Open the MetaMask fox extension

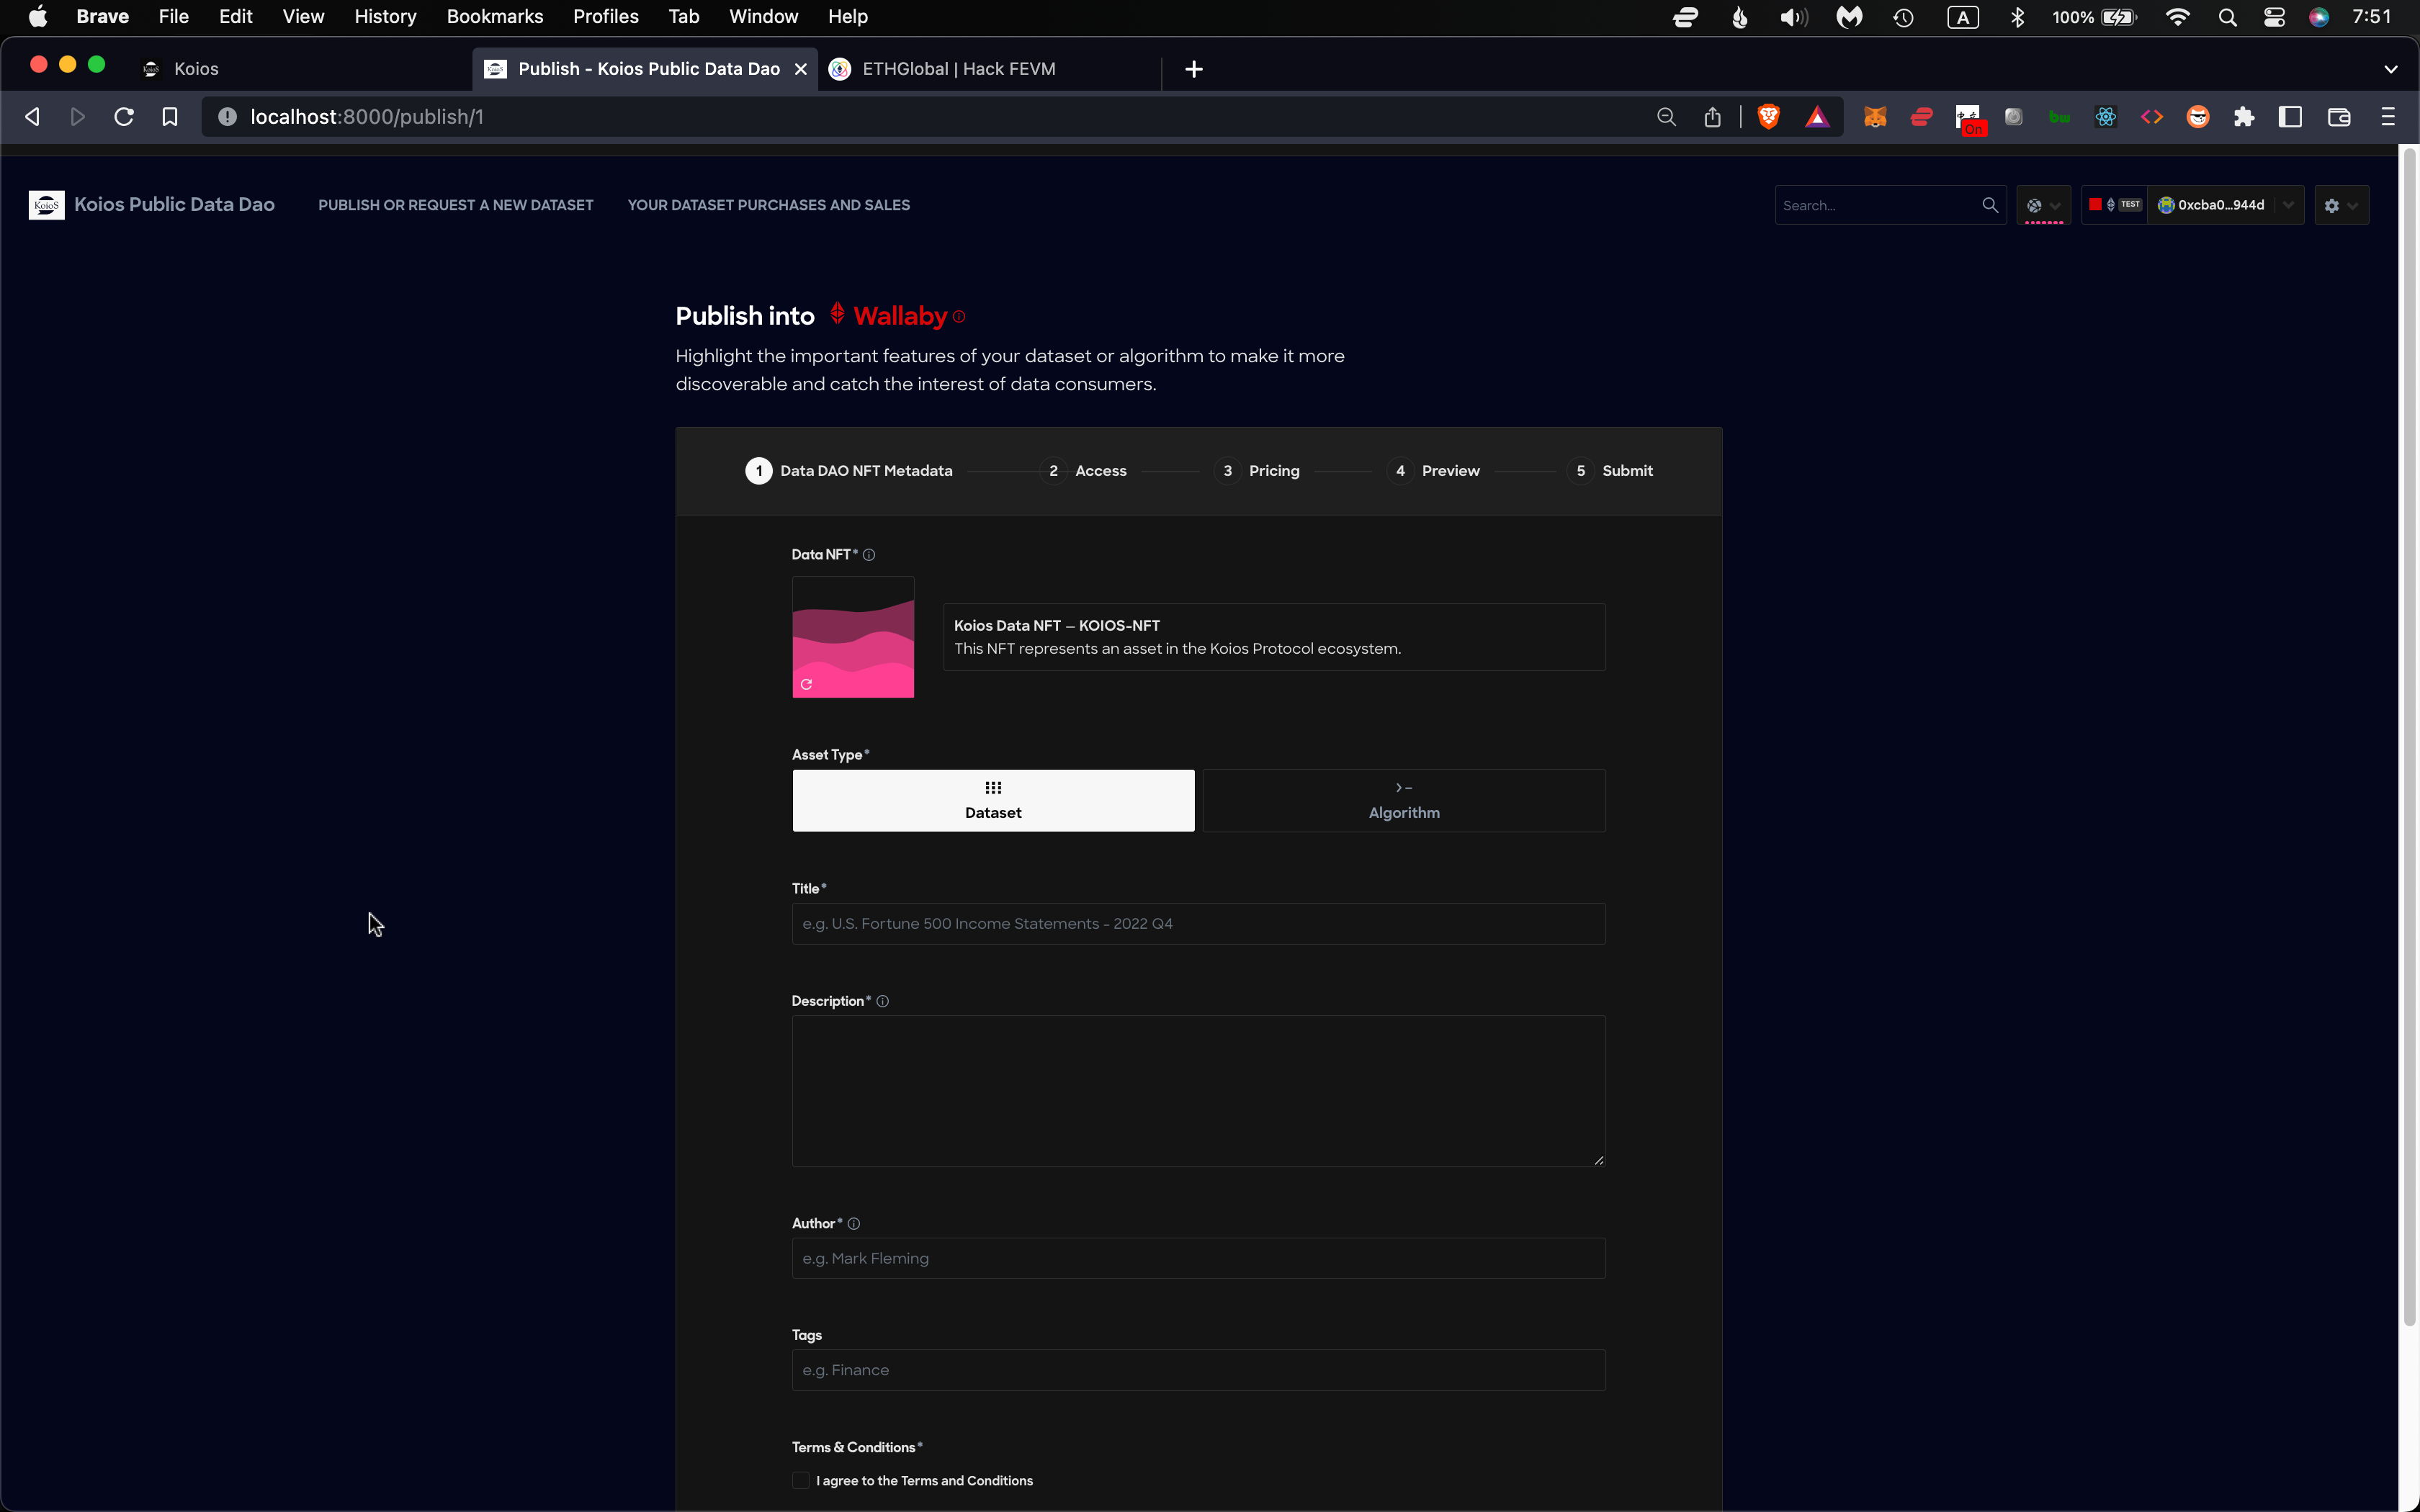pos(1875,117)
